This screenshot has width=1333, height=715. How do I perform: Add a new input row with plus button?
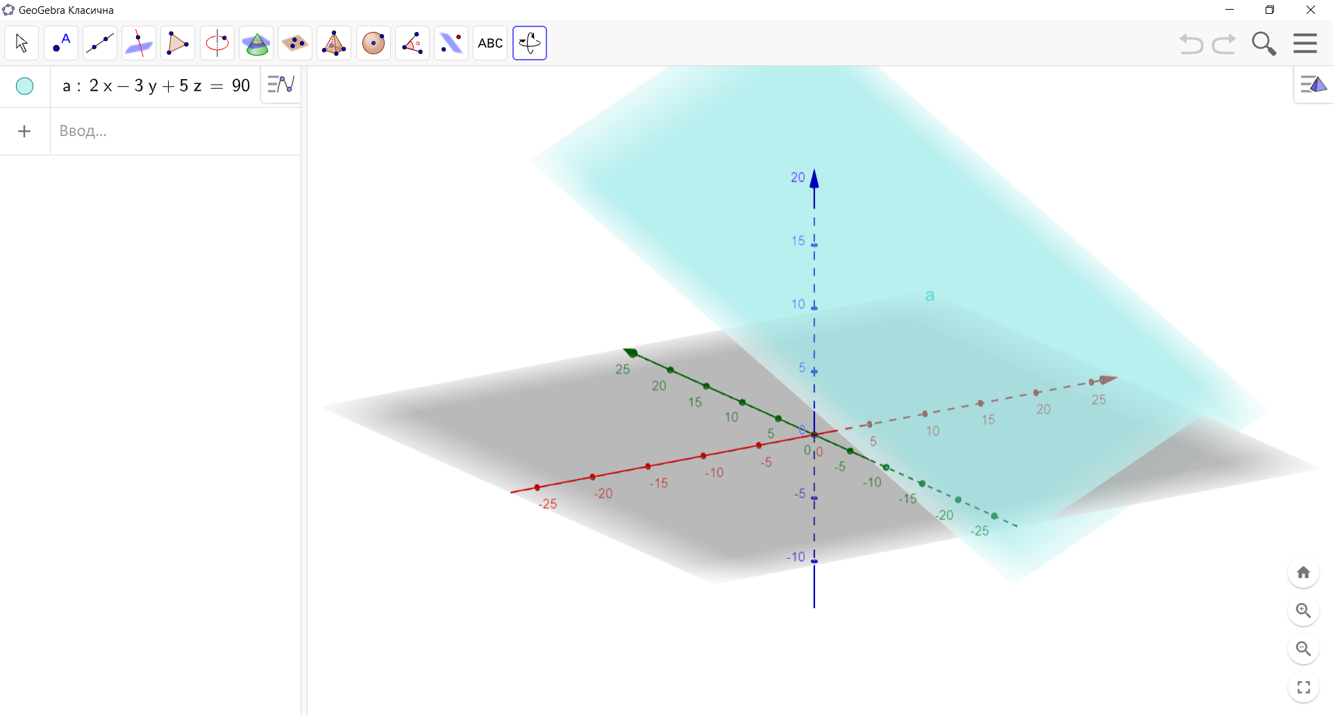click(x=24, y=131)
